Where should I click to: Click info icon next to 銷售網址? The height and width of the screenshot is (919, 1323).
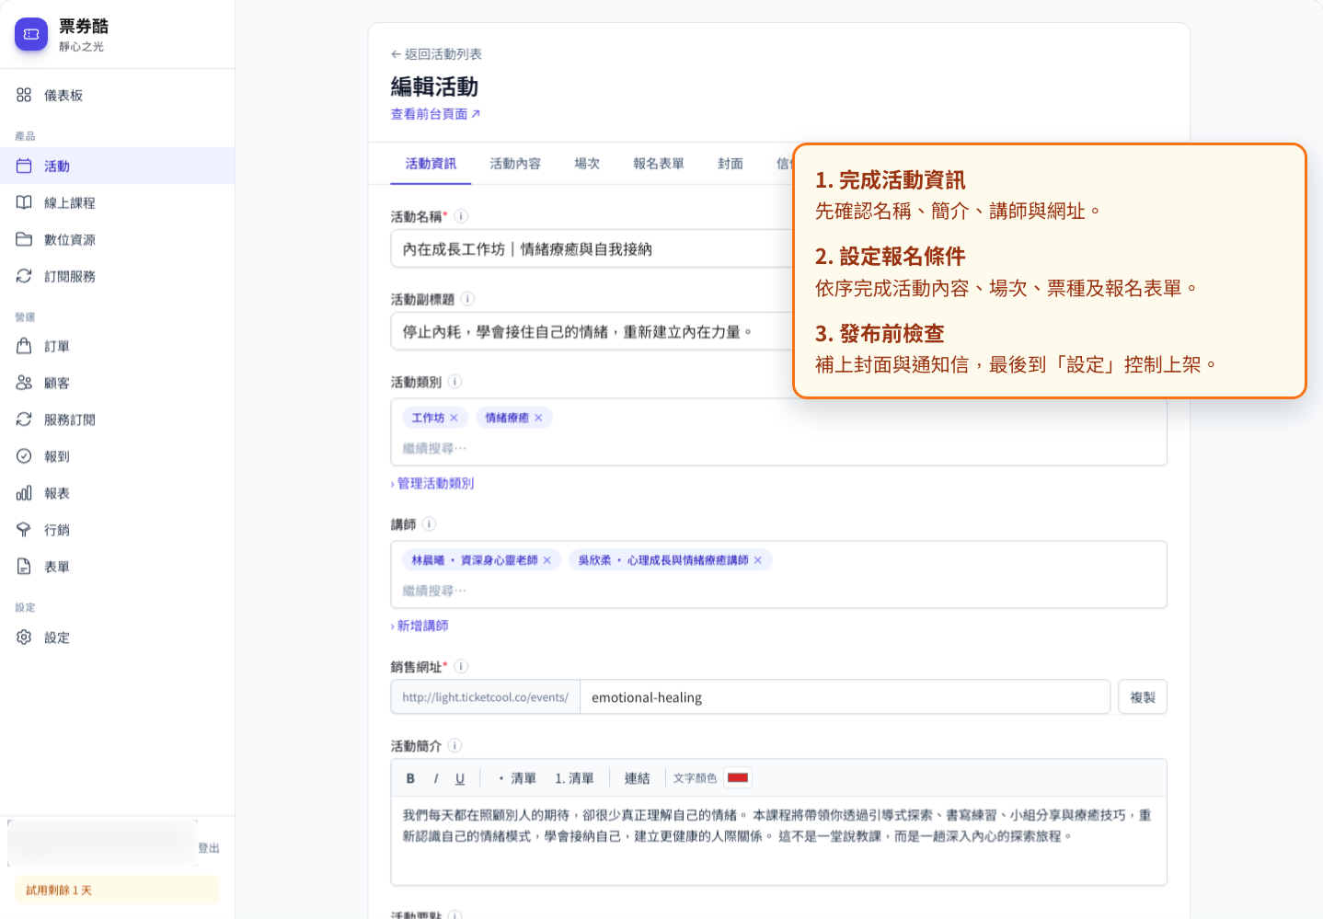point(462,666)
